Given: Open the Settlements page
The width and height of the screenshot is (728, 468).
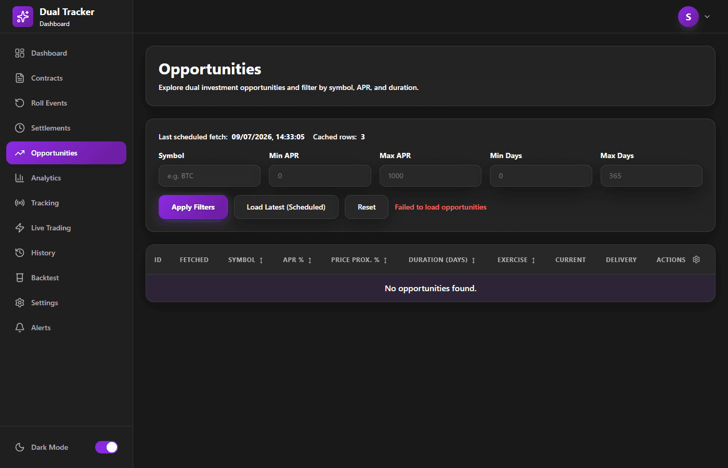Looking at the screenshot, I should 66,128.
